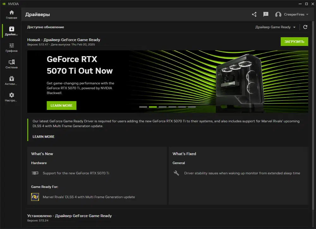The height and width of the screenshot is (229, 316).
Task: Click LEARN MORE on the 5070 Ti banner
Action: (61, 105)
